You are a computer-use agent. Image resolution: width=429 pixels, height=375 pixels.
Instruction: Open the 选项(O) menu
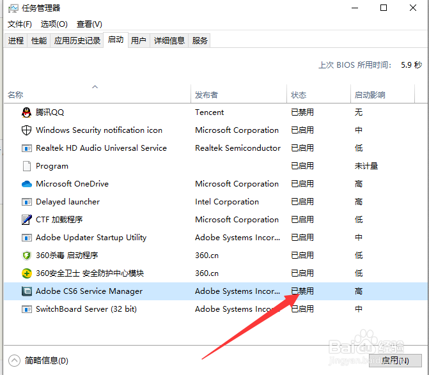tap(54, 24)
